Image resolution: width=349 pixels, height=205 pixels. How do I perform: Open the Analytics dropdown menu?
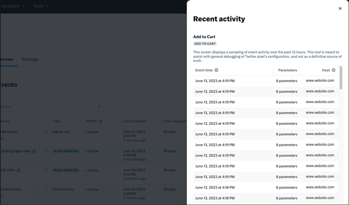coord(14,6)
